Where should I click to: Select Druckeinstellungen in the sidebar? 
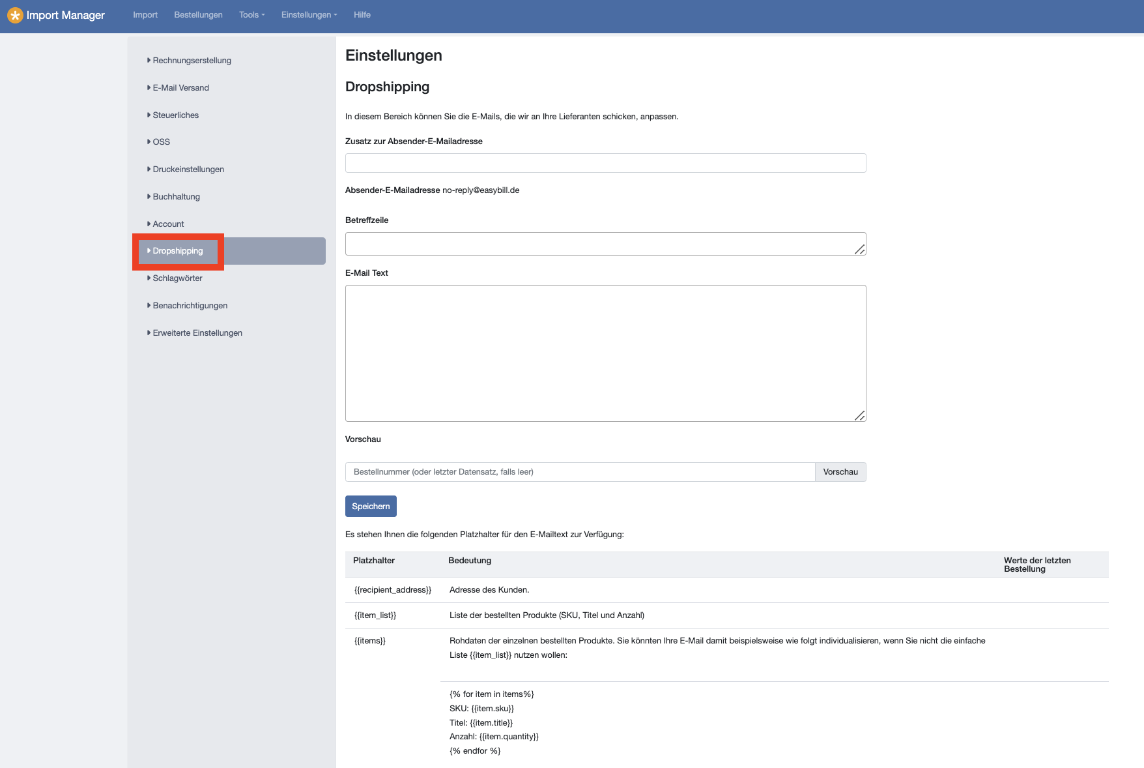(188, 170)
